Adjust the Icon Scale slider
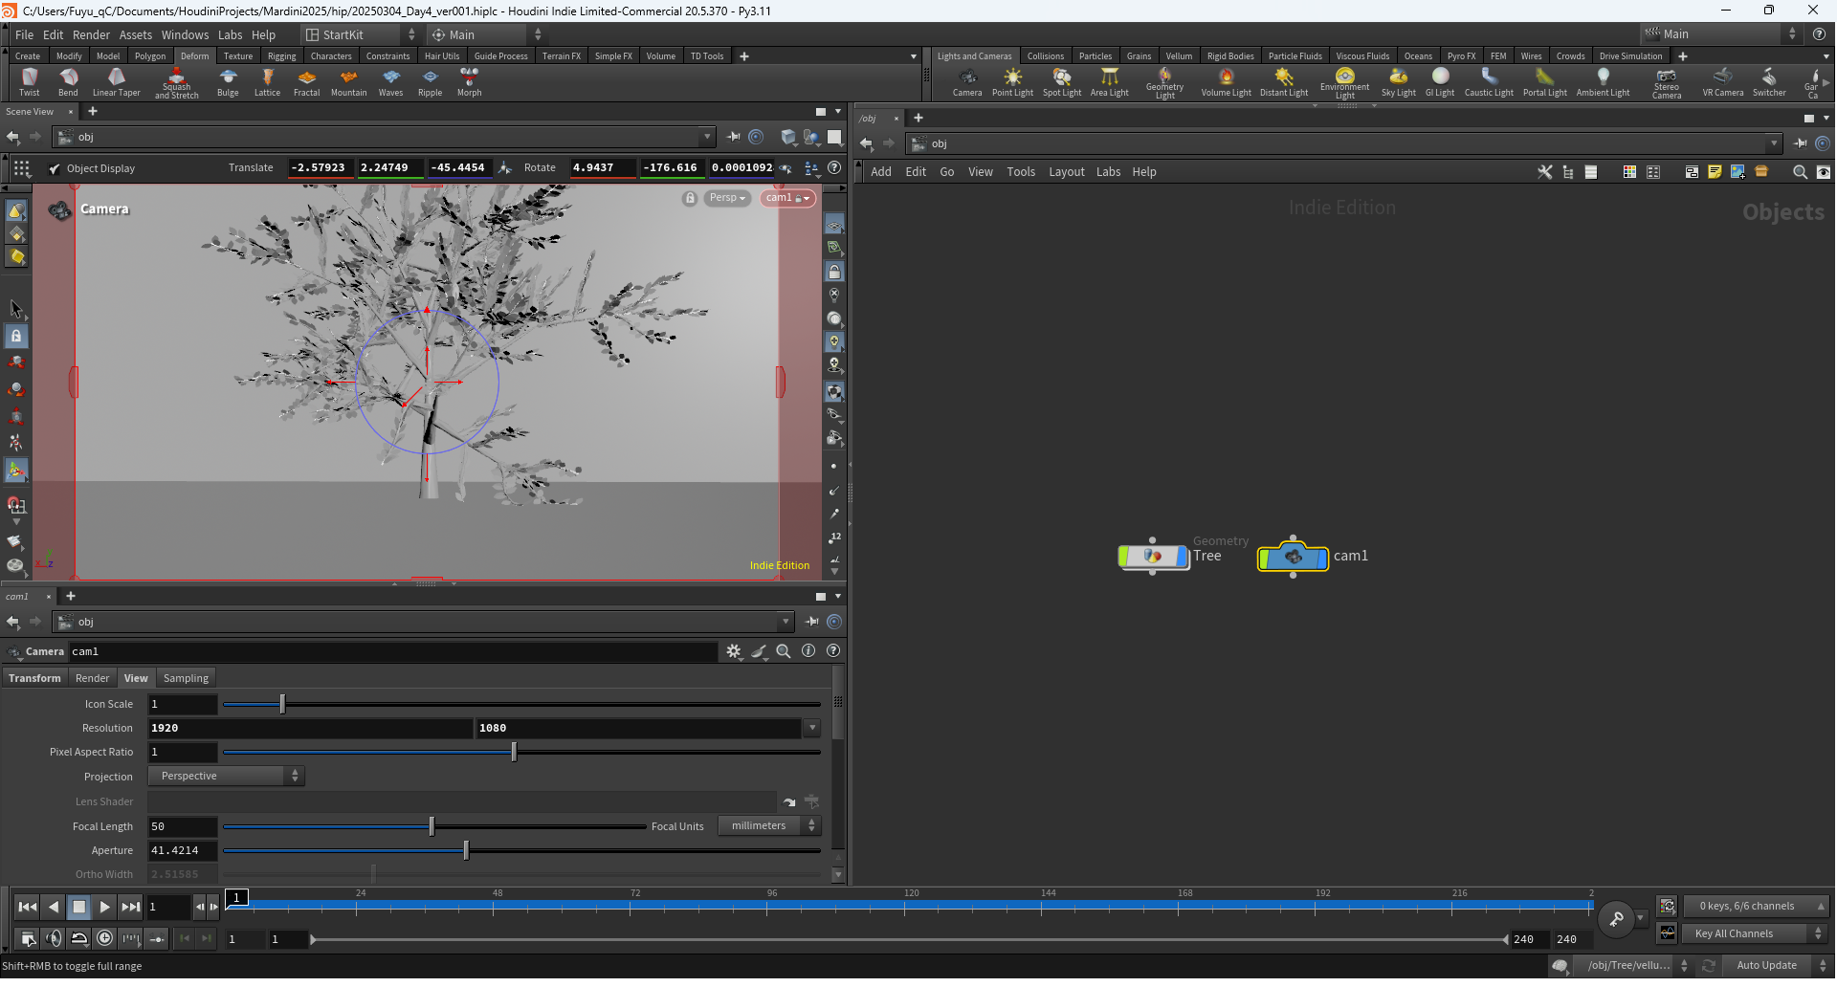1837x987 pixels. (521, 704)
